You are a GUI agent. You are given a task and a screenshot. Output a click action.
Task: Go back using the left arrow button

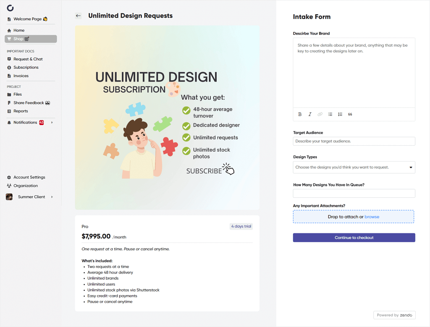click(x=78, y=16)
